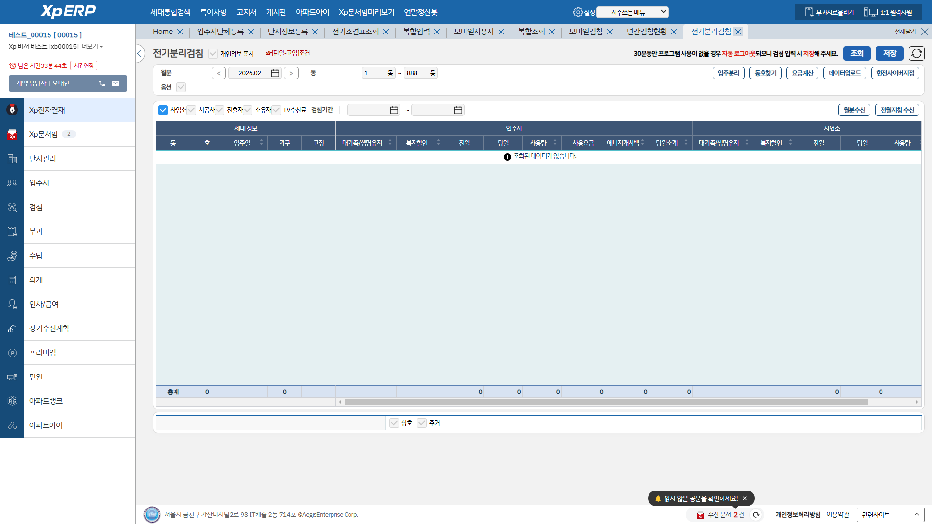Click the 데이터업로드 button
This screenshot has width=932, height=524.
click(x=845, y=73)
